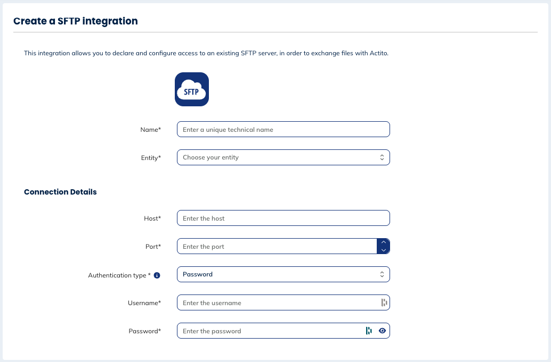Click the Entity* field label
Viewport: 551px width, 362px height.
click(151, 157)
